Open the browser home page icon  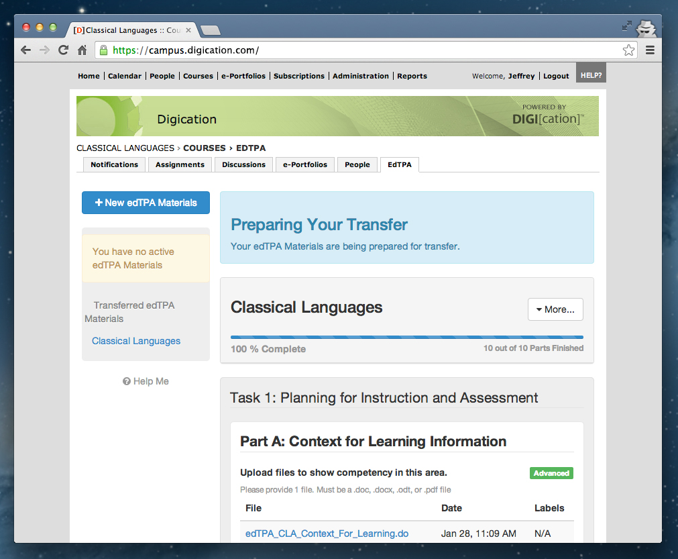(82, 50)
